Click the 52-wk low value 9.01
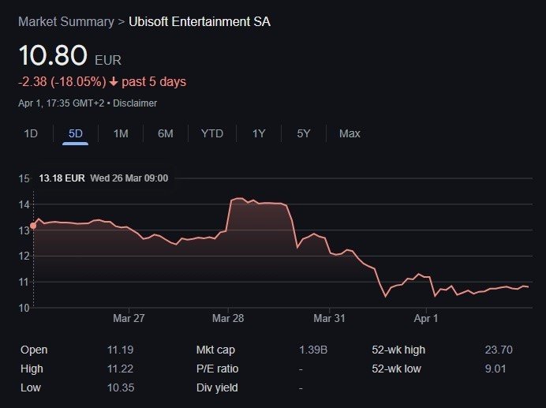 [496, 369]
